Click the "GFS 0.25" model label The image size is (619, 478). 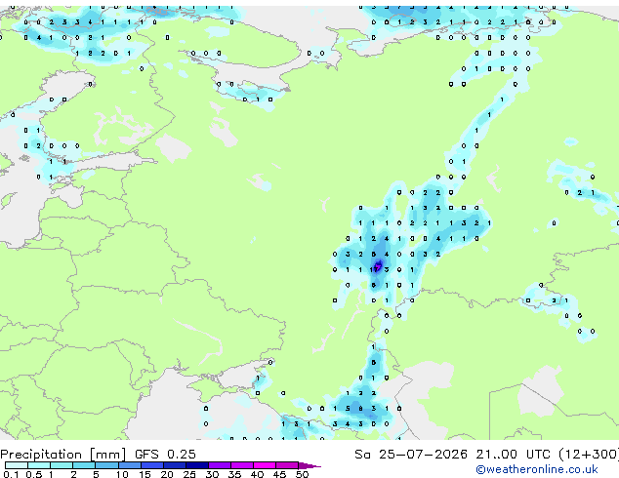pos(165,455)
